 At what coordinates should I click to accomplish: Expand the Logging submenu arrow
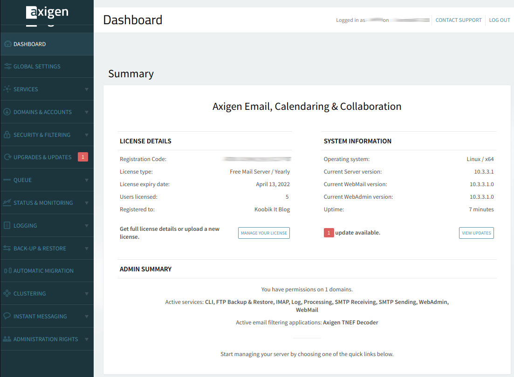click(87, 226)
